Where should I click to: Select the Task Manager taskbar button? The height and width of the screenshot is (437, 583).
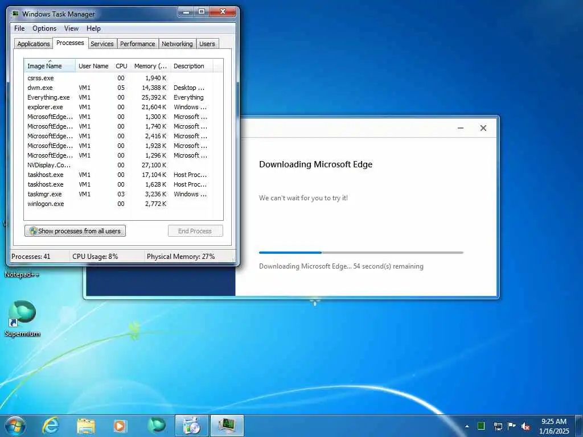coord(227,426)
